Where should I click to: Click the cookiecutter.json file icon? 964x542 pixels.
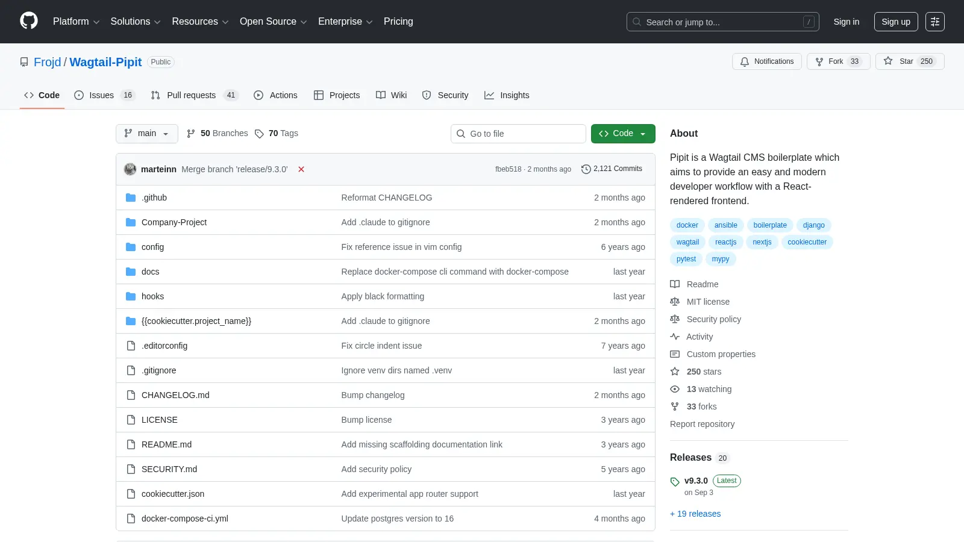(131, 494)
